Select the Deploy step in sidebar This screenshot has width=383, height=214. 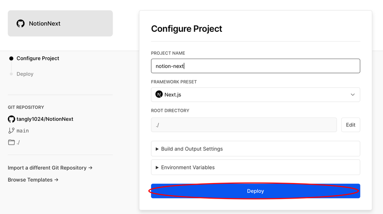[25, 74]
